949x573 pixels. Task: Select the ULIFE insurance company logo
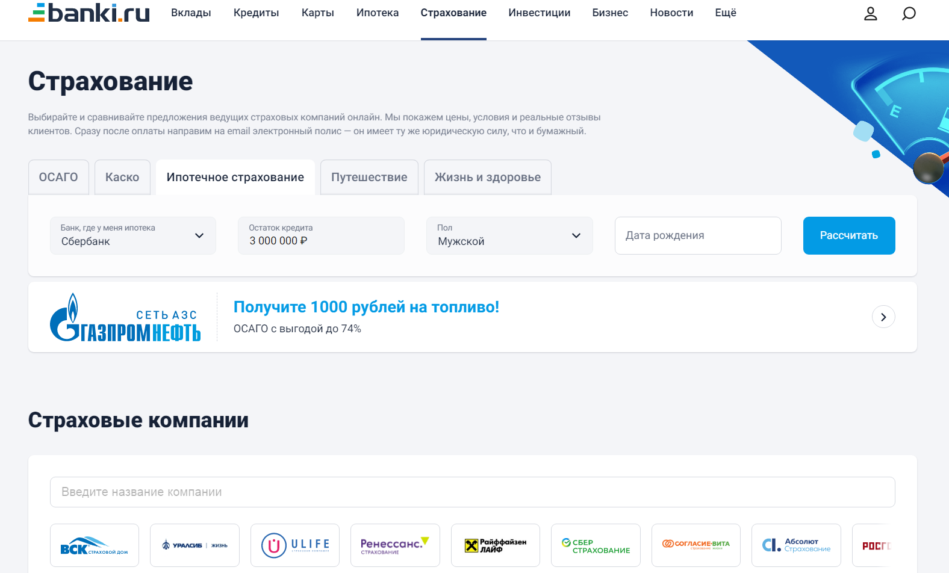coord(295,545)
